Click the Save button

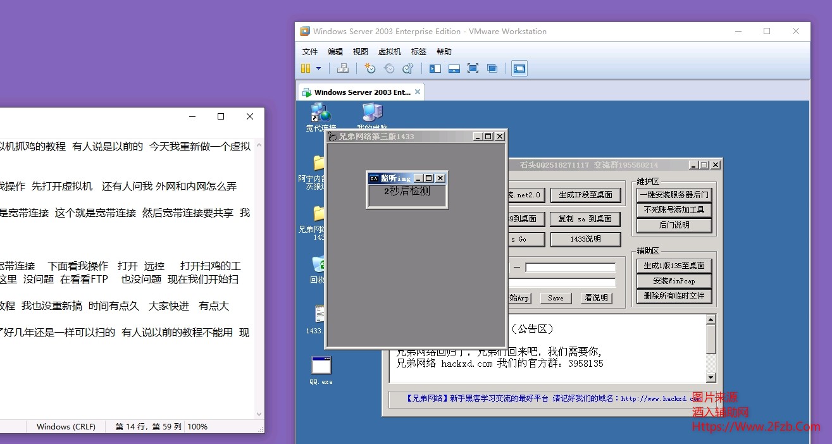pos(556,298)
